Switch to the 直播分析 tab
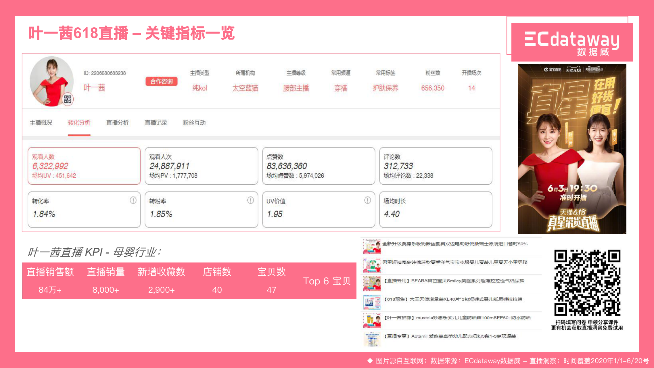654x368 pixels. click(x=117, y=123)
